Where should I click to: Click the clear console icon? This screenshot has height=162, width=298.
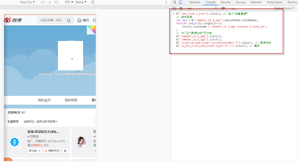pos(181,8)
